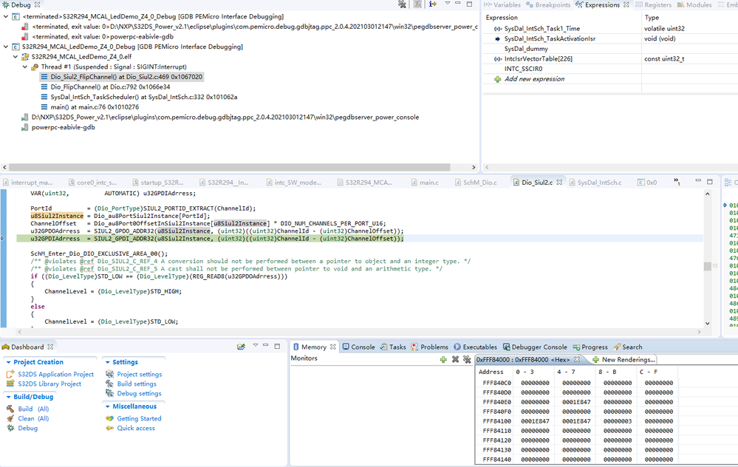Open Project settings link
738x467 pixels.
point(140,374)
